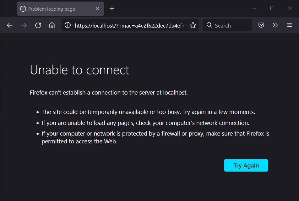
Task: Close the Problem loading page tab
Action: [x=98, y=9]
